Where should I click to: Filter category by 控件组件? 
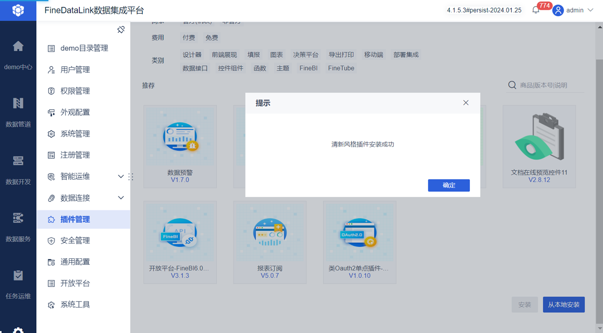[x=231, y=68]
